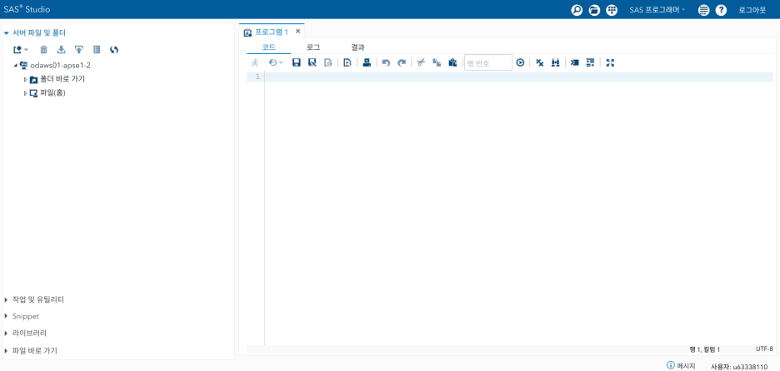
Task: Click the SAS Studio title logo
Action: (x=27, y=9)
